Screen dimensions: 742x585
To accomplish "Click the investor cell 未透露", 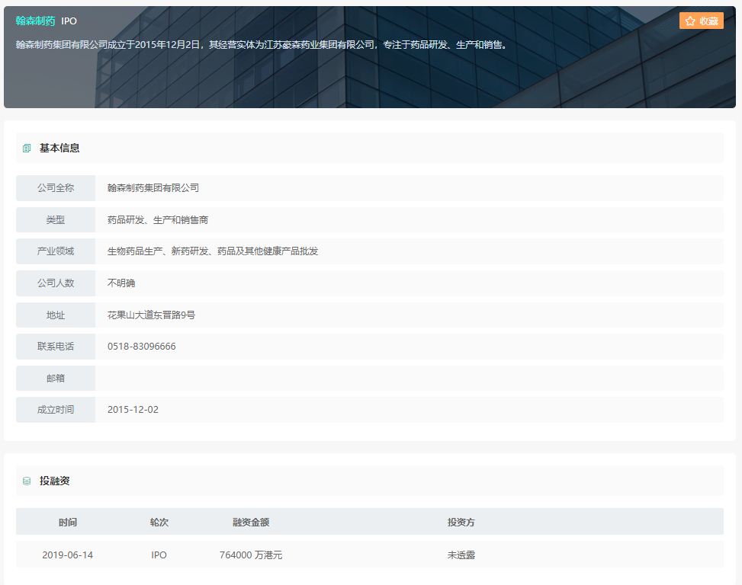I will [461, 555].
